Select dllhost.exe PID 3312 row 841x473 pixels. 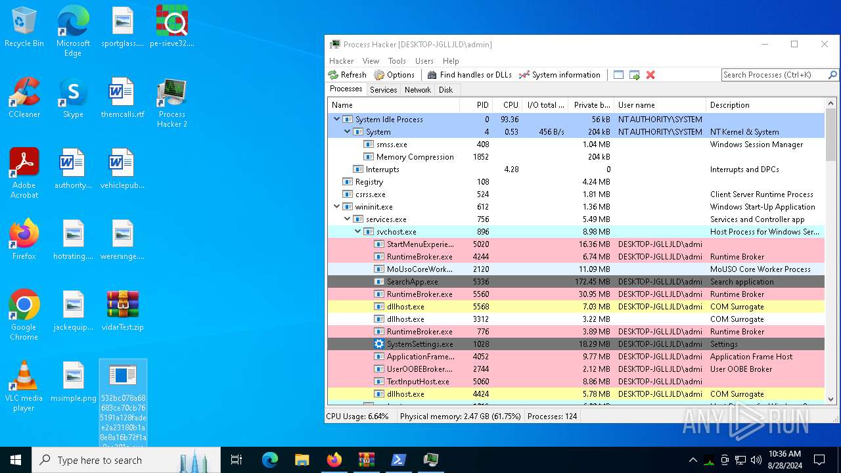pyautogui.click(x=576, y=319)
